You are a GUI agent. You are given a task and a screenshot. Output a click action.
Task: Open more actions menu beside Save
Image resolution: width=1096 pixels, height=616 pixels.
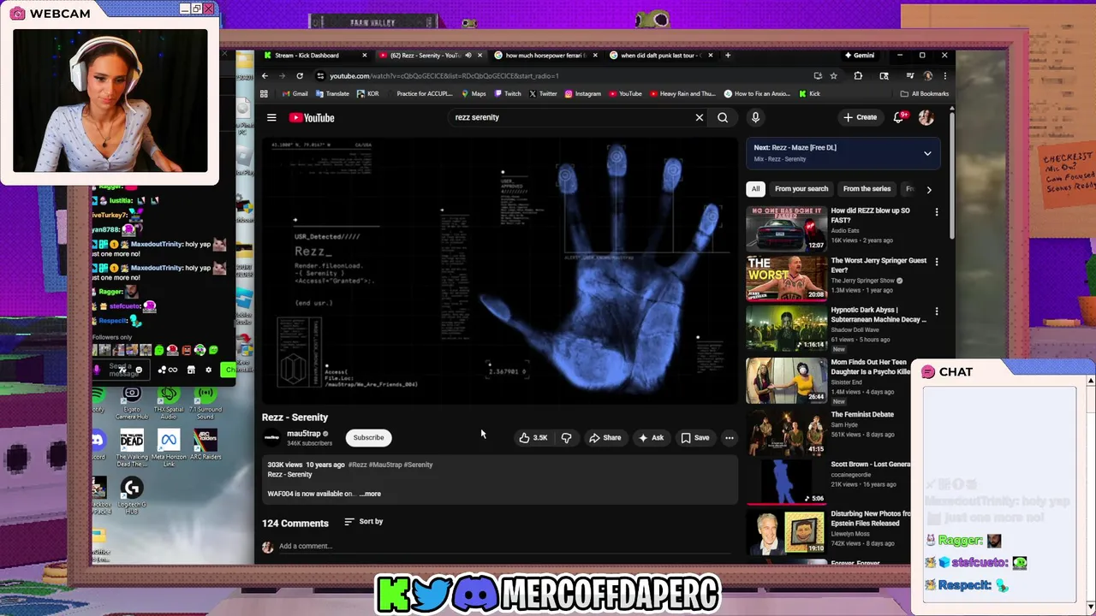pyautogui.click(x=730, y=437)
